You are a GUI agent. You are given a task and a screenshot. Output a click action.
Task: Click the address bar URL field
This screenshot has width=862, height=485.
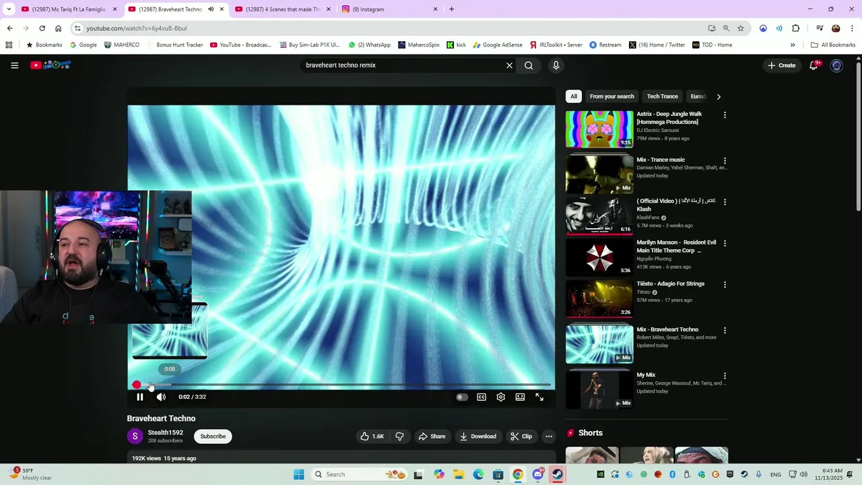[x=391, y=28]
